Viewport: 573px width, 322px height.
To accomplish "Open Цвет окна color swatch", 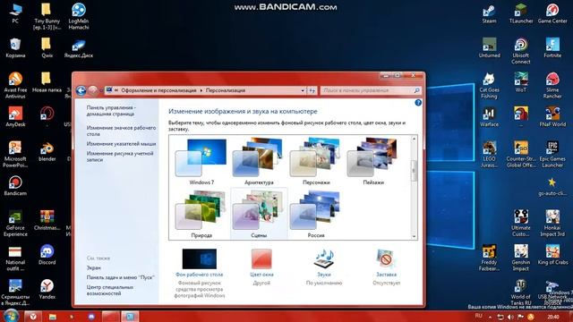I will [261, 258].
